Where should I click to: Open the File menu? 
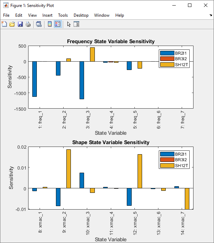(6, 15)
